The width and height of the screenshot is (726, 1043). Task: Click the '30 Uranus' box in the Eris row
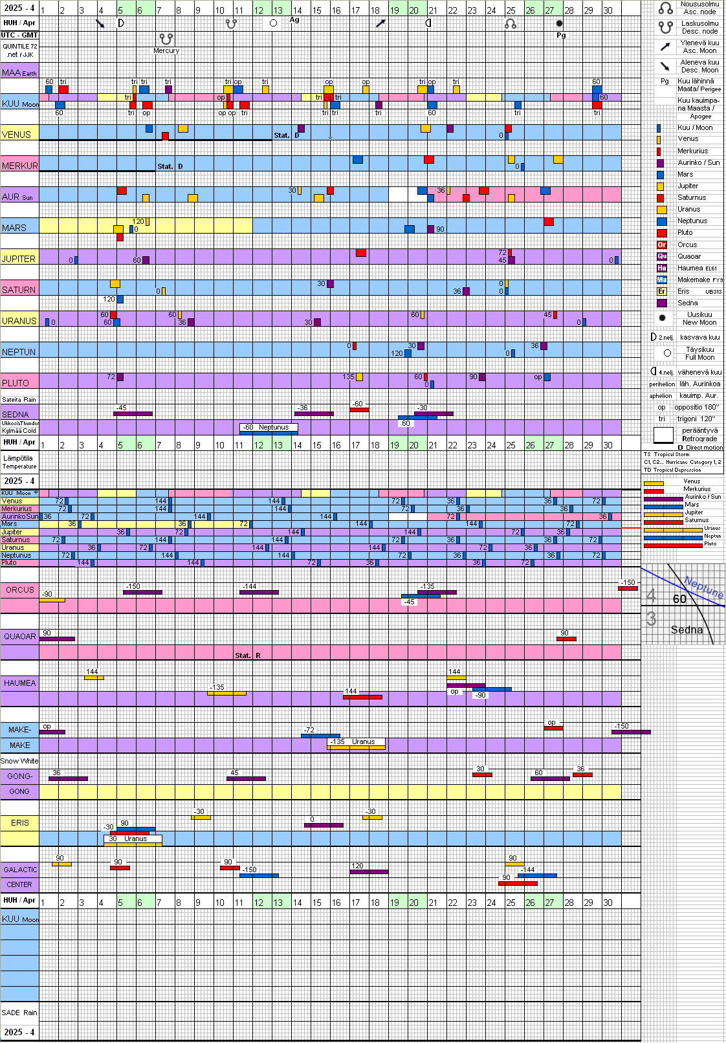pos(133,839)
